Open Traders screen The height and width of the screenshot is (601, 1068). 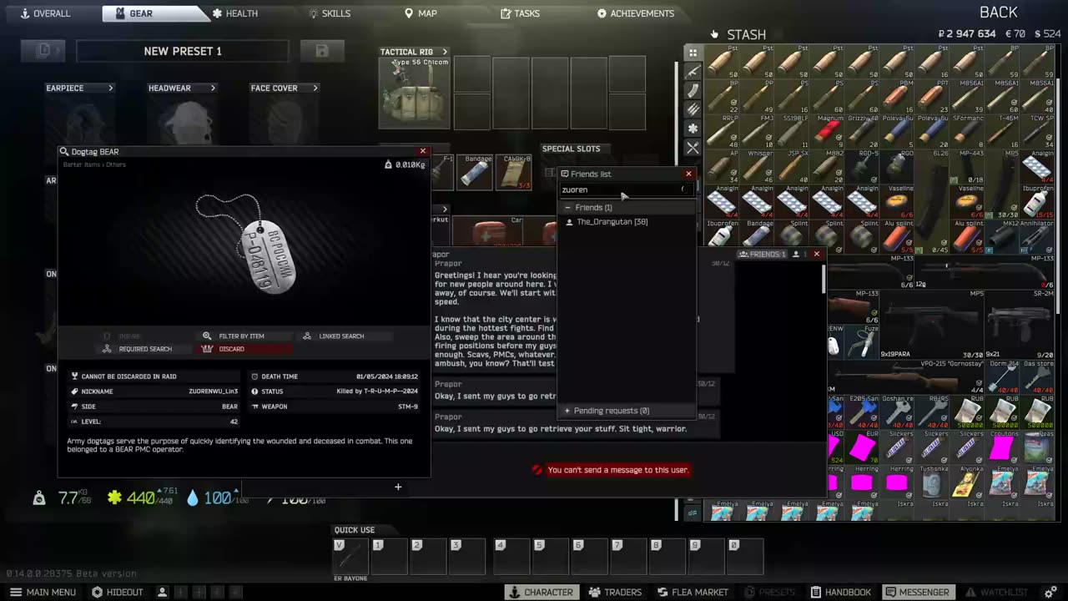pos(615,592)
